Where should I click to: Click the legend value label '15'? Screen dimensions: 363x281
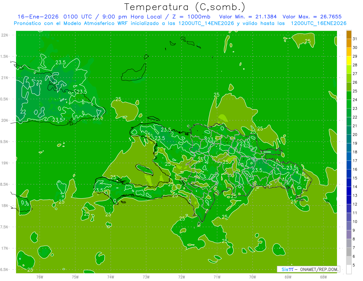coord(355,178)
